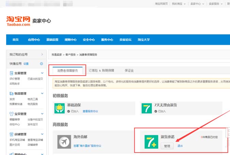The width and height of the screenshot is (230, 155).
Task: Click the 物流管理 truck icon
Action: tap(12, 93)
